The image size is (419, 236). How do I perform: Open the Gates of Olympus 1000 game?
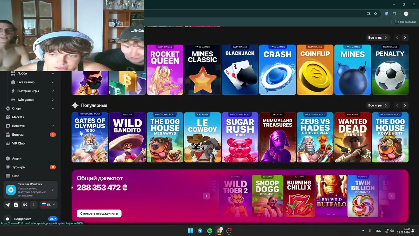pyautogui.click(x=90, y=137)
